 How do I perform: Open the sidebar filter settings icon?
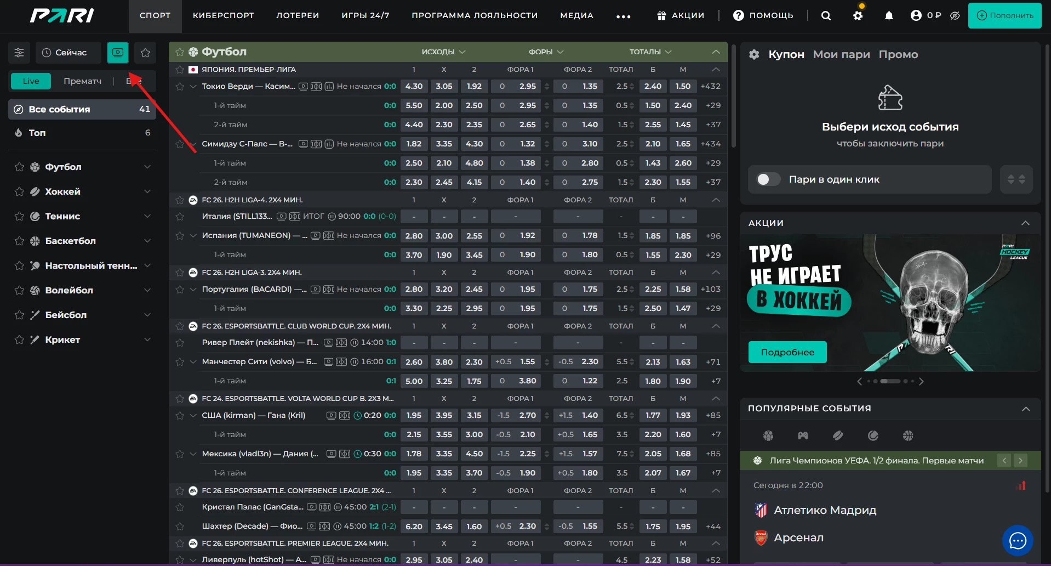point(19,53)
